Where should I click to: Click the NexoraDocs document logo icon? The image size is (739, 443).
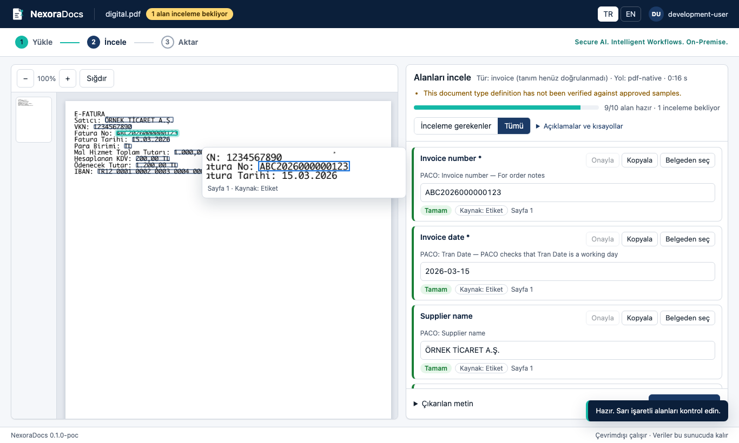pyautogui.click(x=18, y=14)
